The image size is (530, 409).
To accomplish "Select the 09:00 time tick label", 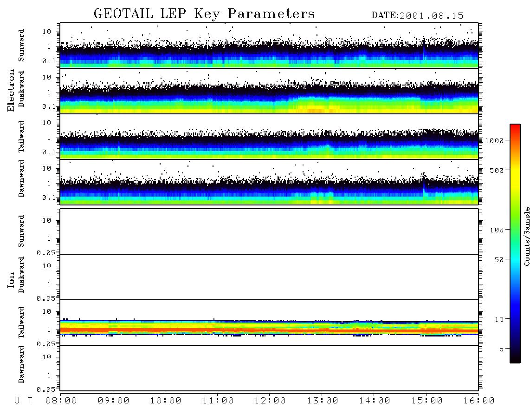I will pos(114,401).
